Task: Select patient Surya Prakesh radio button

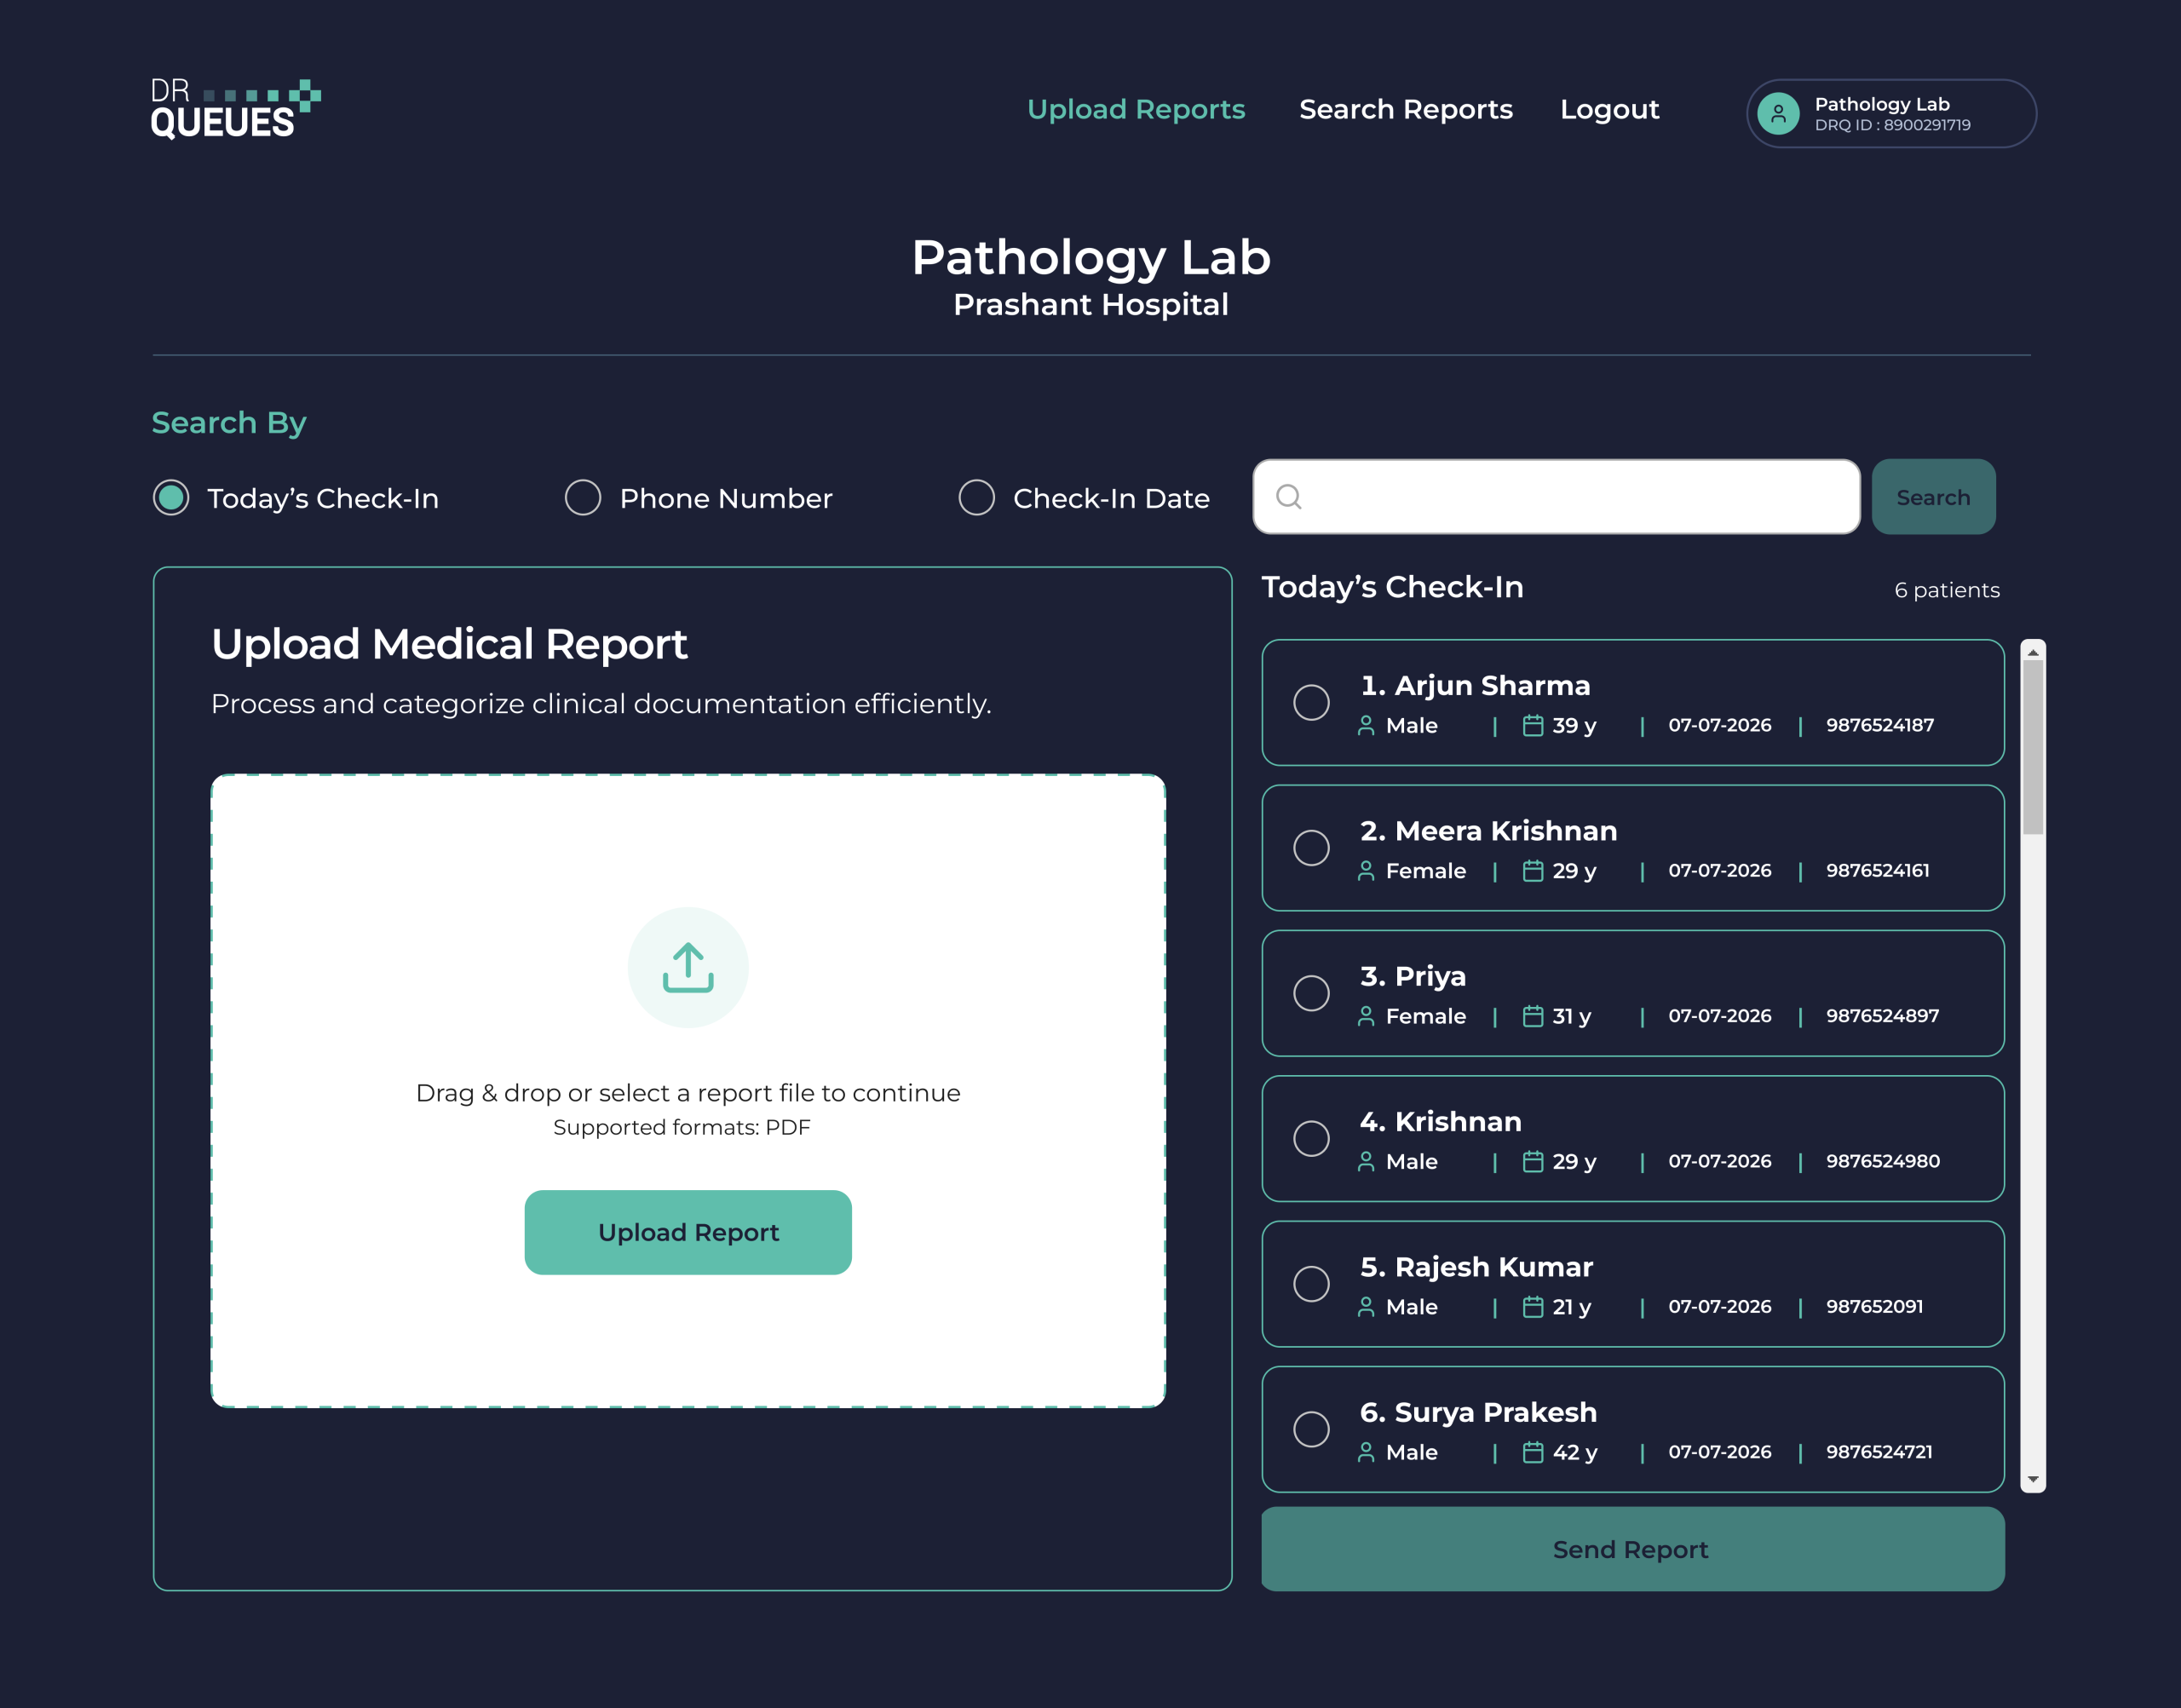Action: point(1311,1429)
